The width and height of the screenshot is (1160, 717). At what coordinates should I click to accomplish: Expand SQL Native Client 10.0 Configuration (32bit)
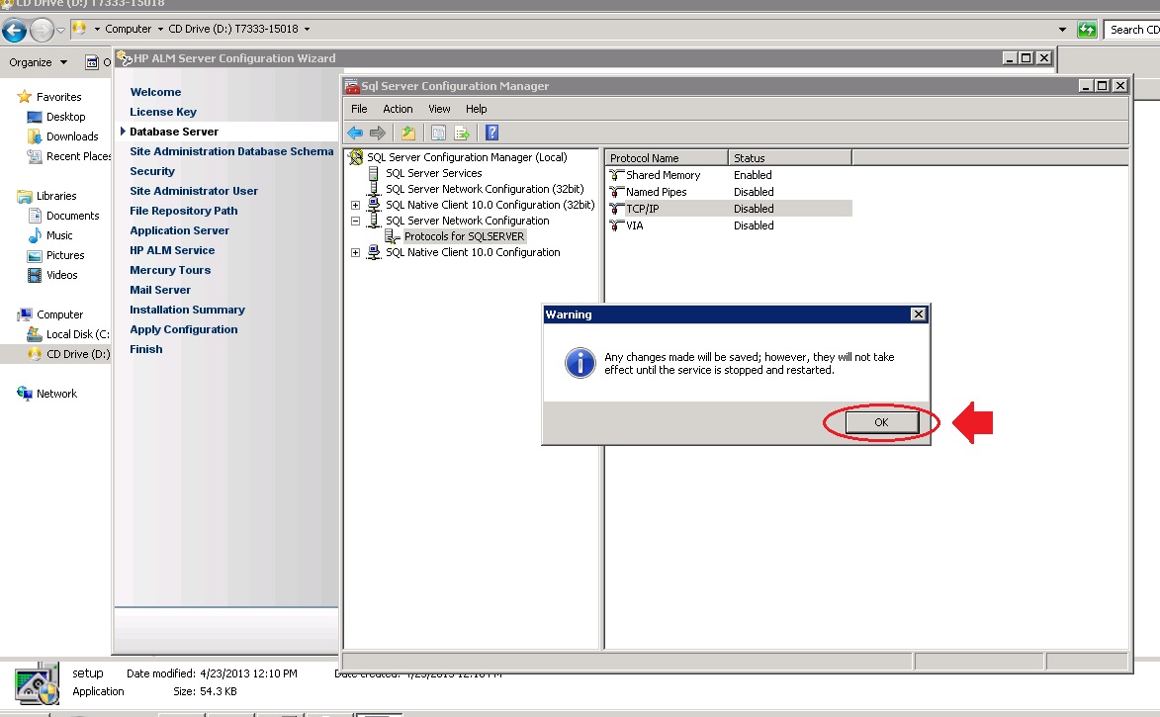pyautogui.click(x=355, y=205)
